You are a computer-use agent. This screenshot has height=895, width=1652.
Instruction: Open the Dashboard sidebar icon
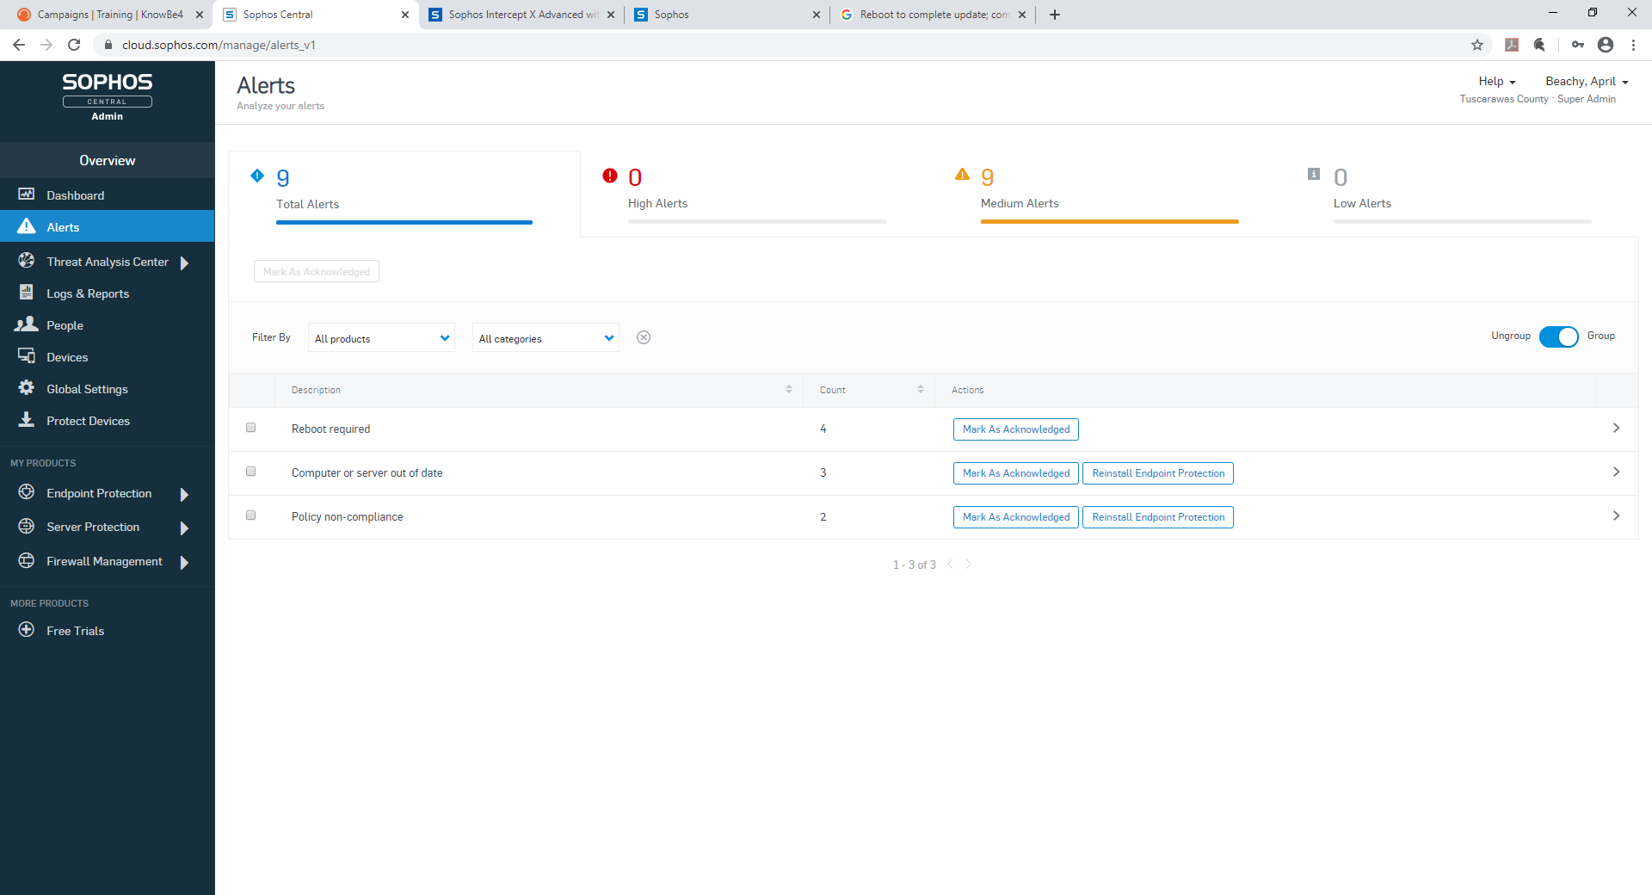pos(27,194)
